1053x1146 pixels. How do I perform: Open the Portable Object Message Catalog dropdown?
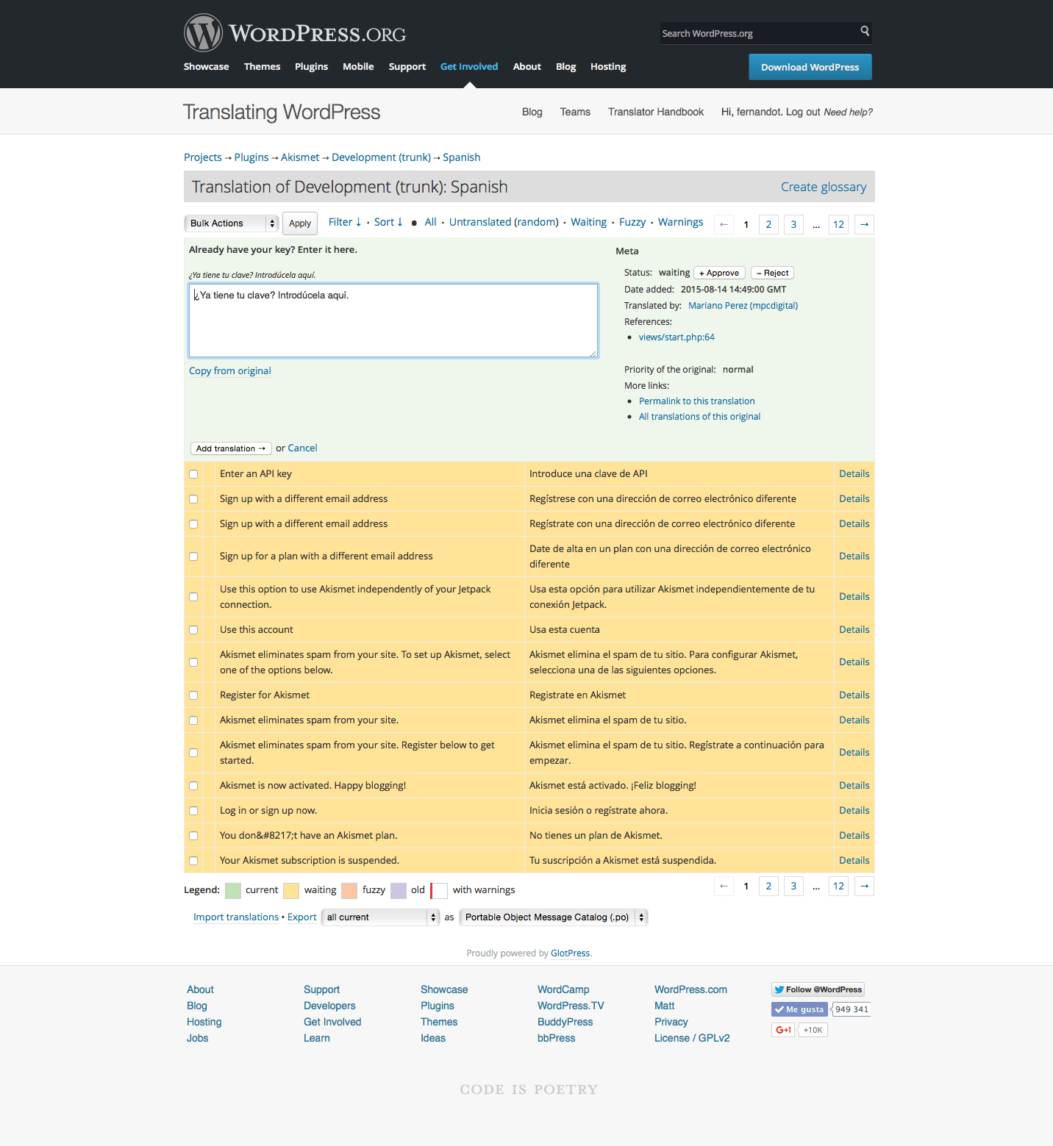click(554, 917)
